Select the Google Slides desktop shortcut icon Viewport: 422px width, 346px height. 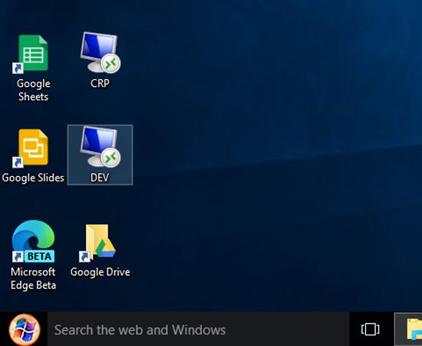[x=31, y=148]
